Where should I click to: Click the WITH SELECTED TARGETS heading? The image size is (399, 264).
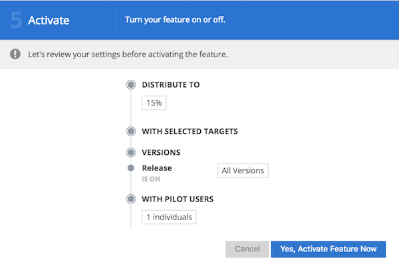click(190, 132)
